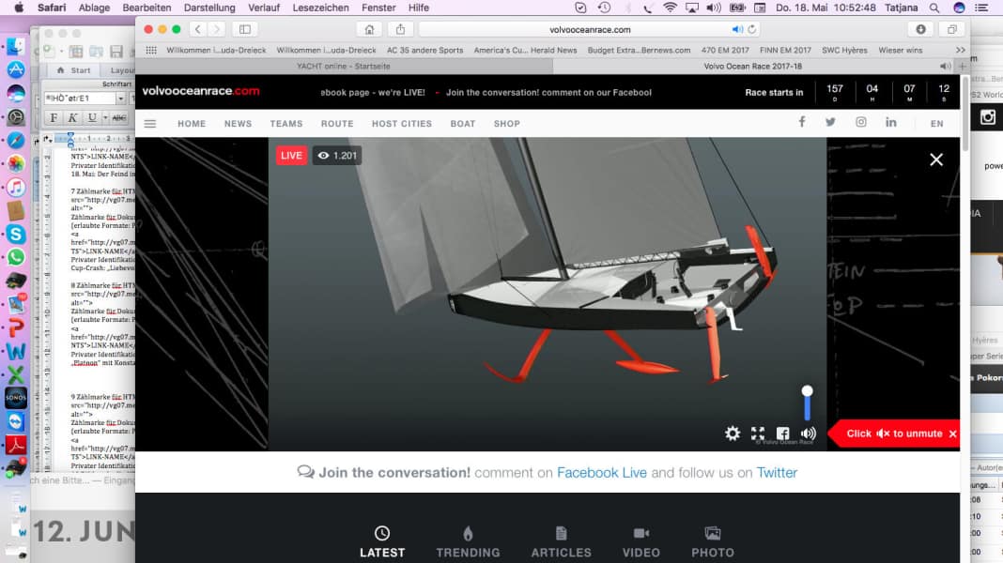The width and height of the screenshot is (1003, 563).
Task: Open Volvo Ocean Race Twitter icon
Action: coord(830,122)
